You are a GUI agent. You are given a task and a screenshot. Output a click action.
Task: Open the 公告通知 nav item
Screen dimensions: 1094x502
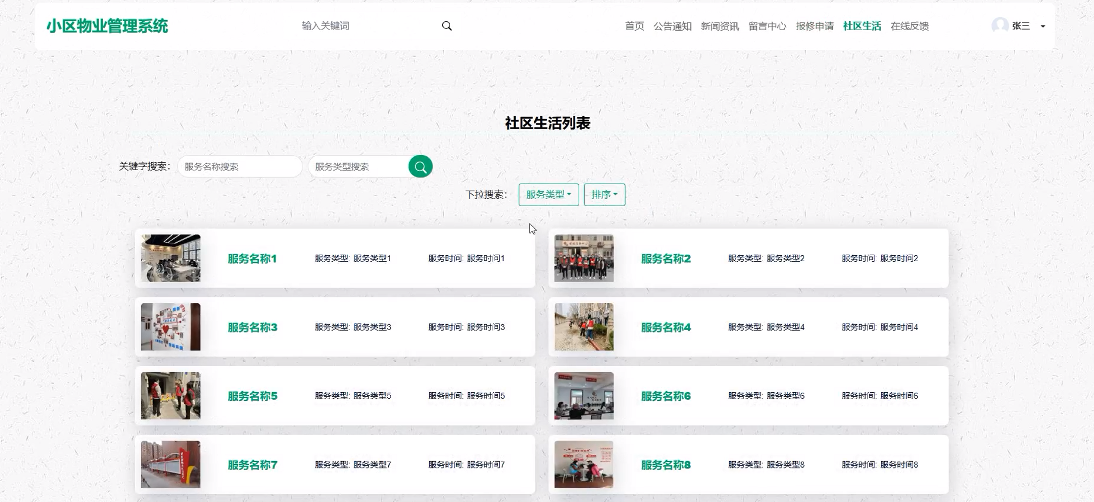[x=672, y=26]
